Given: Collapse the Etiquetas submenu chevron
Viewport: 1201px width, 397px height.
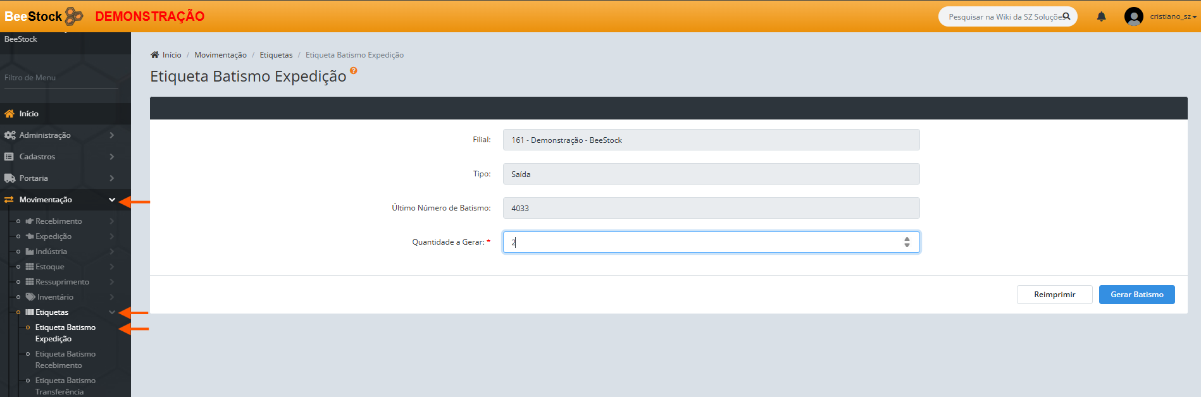Looking at the screenshot, I should point(111,312).
